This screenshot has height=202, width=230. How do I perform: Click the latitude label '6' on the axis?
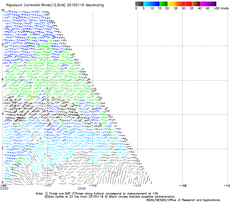[2, 79]
